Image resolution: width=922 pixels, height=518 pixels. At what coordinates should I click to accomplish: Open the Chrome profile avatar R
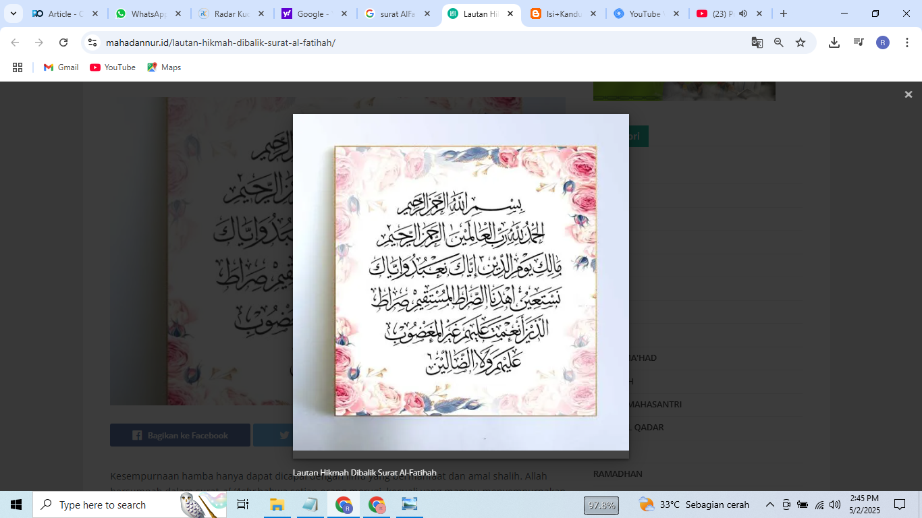tap(883, 42)
